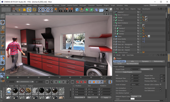
Task: Open the MoGraph menu
Action: click(83, 5)
